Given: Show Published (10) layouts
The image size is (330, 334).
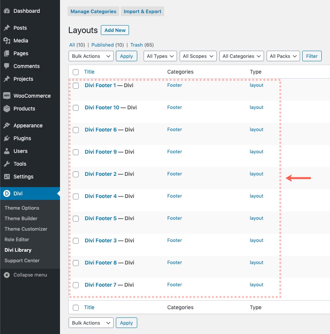Looking at the screenshot, I should click(108, 45).
